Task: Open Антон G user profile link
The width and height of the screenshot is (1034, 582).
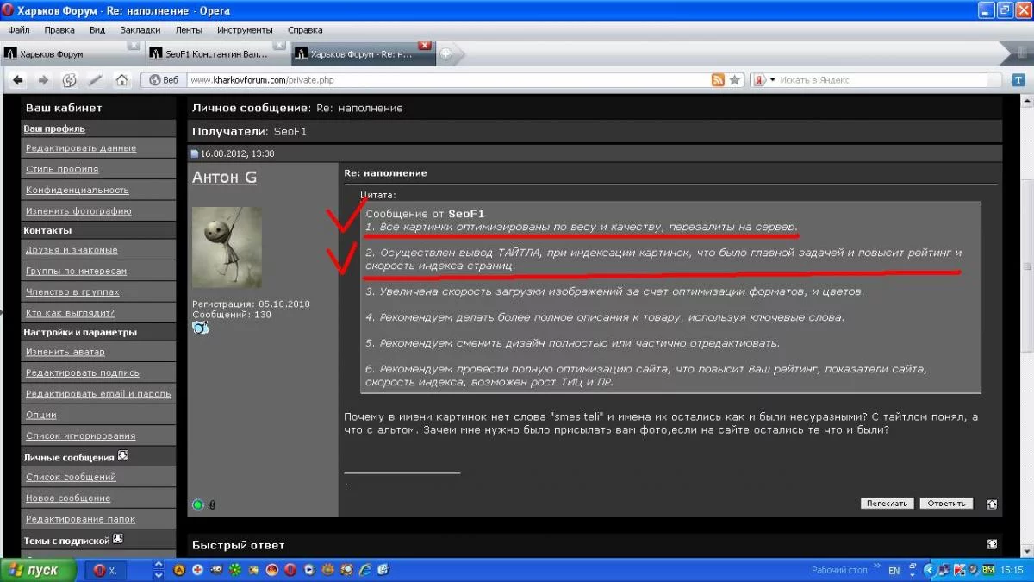Action: coord(224,177)
